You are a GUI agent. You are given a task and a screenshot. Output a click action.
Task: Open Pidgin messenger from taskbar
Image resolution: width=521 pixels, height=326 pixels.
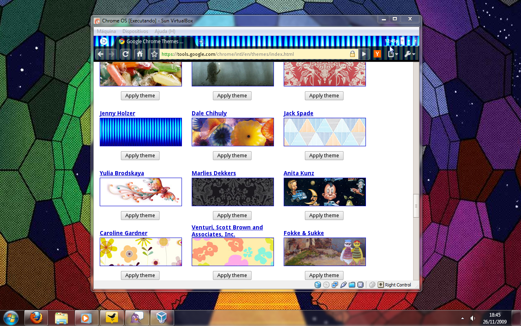[137, 318]
